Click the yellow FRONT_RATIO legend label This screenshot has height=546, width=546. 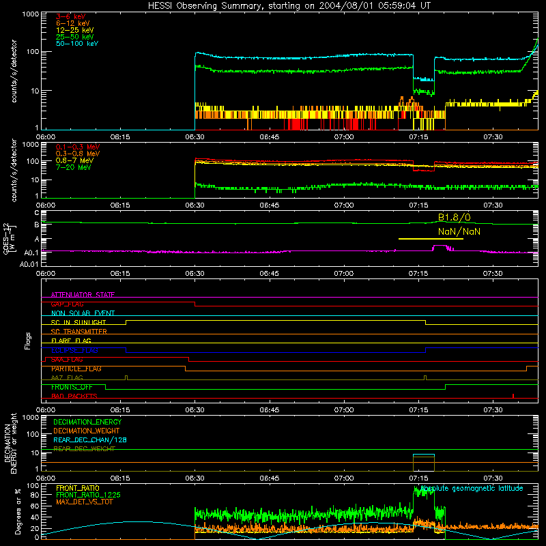tap(78, 488)
